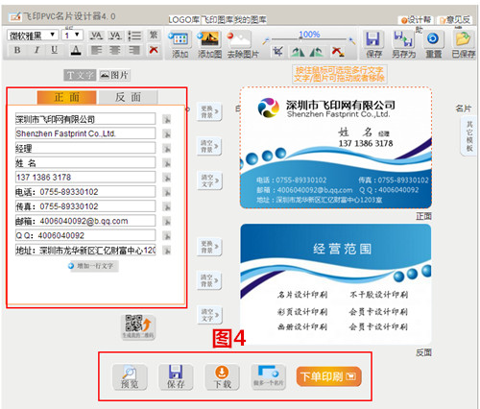Click the zoom-out magnifier icon
This screenshot has height=409, width=480.
266,40
